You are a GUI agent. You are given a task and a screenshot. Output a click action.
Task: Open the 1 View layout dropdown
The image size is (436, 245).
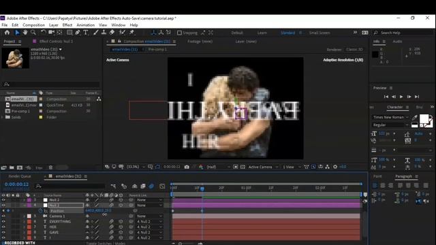click(x=292, y=167)
